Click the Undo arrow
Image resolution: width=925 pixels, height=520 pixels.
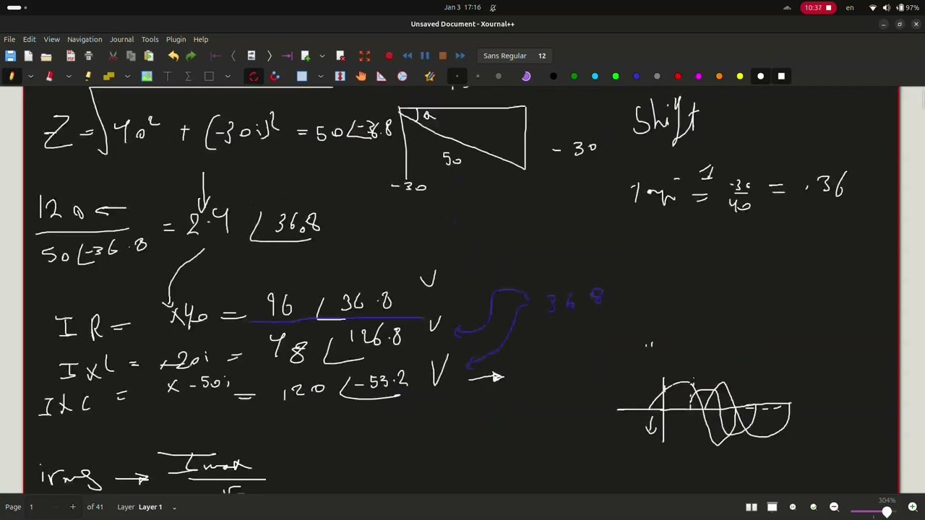click(173, 56)
